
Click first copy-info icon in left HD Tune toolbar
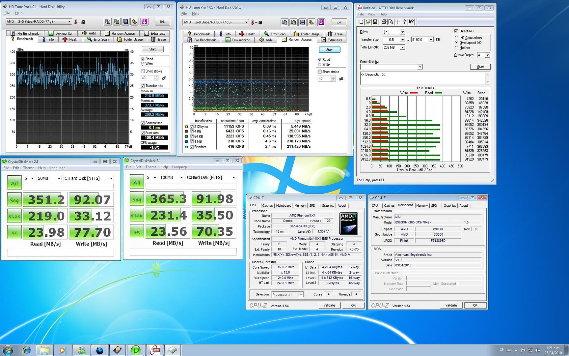108,22
